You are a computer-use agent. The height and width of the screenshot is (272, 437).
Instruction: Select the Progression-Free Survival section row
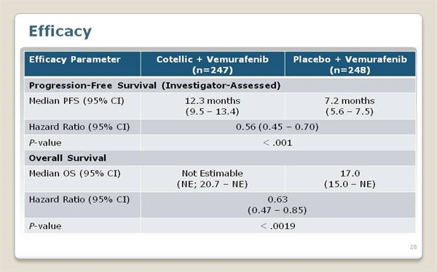click(x=220, y=85)
